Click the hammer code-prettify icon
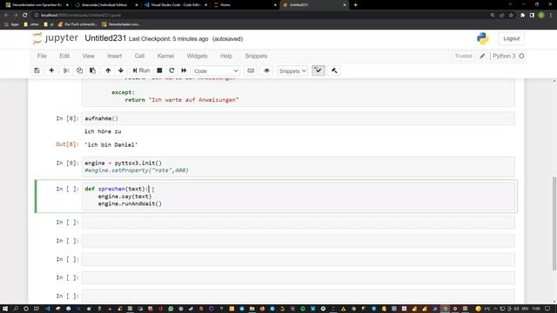 [x=334, y=70]
